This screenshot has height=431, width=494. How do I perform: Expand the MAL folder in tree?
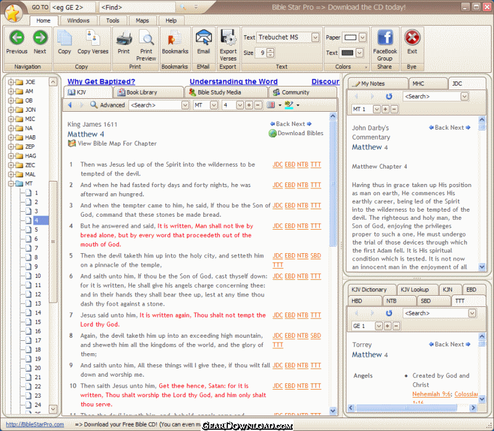point(10,174)
